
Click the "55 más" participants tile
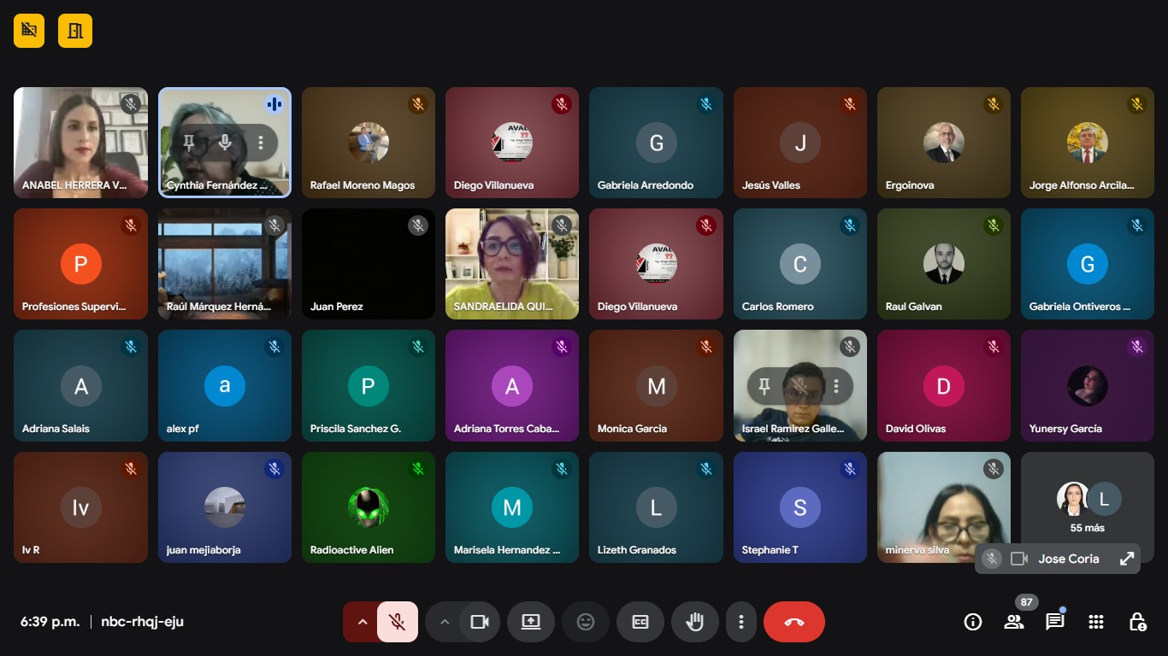tap(1087, 507)
